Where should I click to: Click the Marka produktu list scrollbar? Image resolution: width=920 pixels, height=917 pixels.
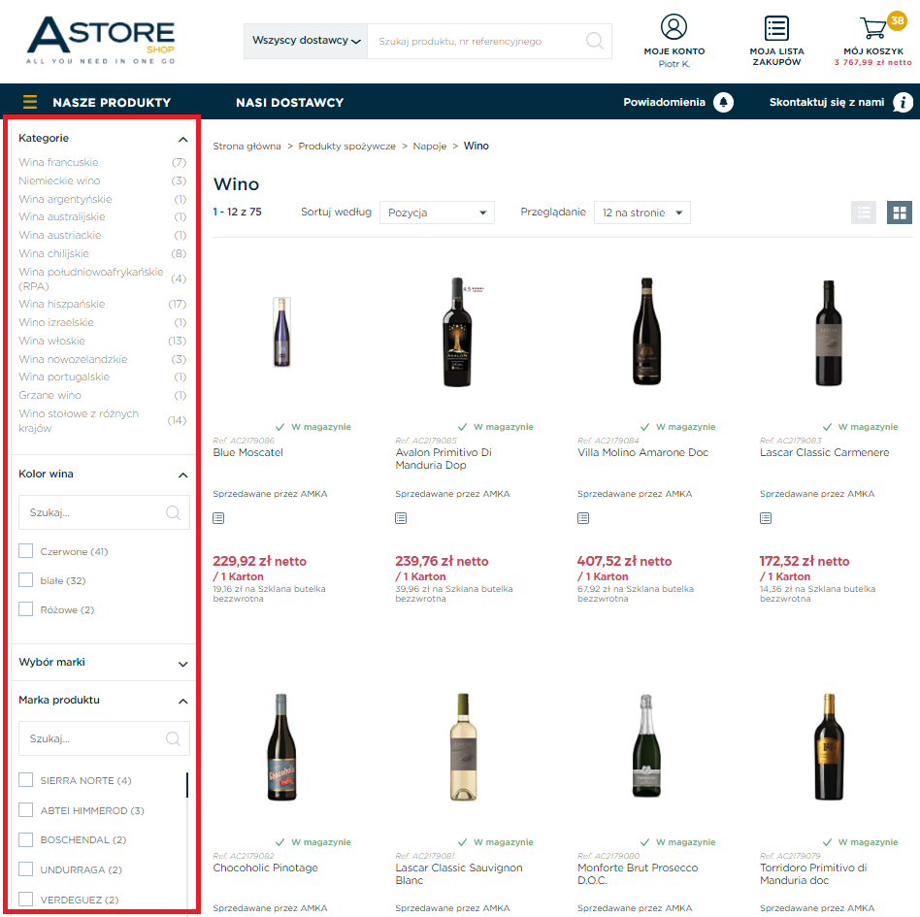pos(187,784)
